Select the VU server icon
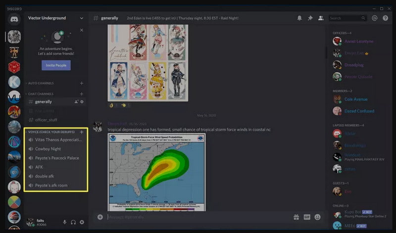Image resolution: width=396 pixels, height=233 pixels. pos(14,97)
